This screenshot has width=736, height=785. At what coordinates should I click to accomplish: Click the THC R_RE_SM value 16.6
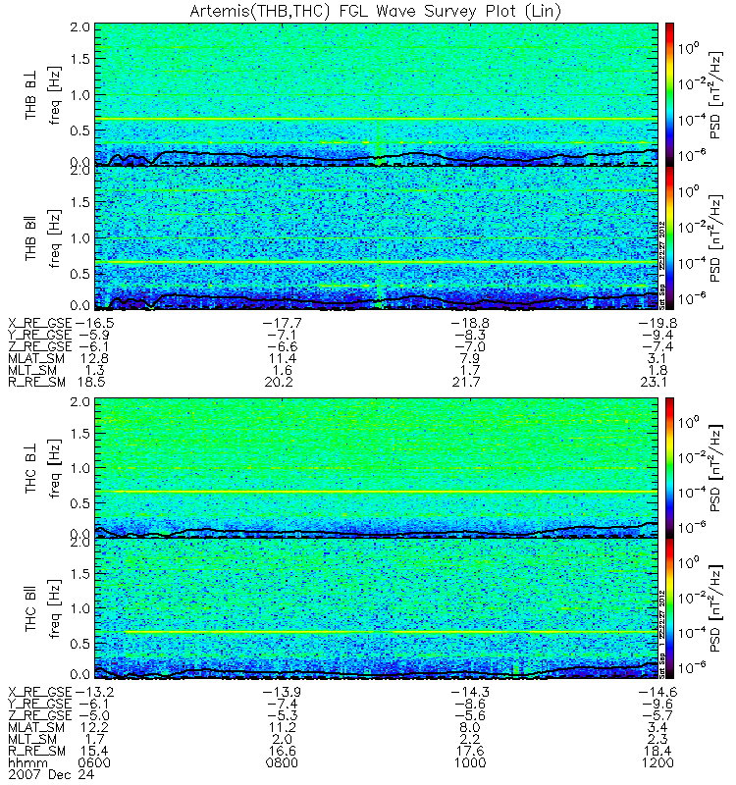click(282, 752)
